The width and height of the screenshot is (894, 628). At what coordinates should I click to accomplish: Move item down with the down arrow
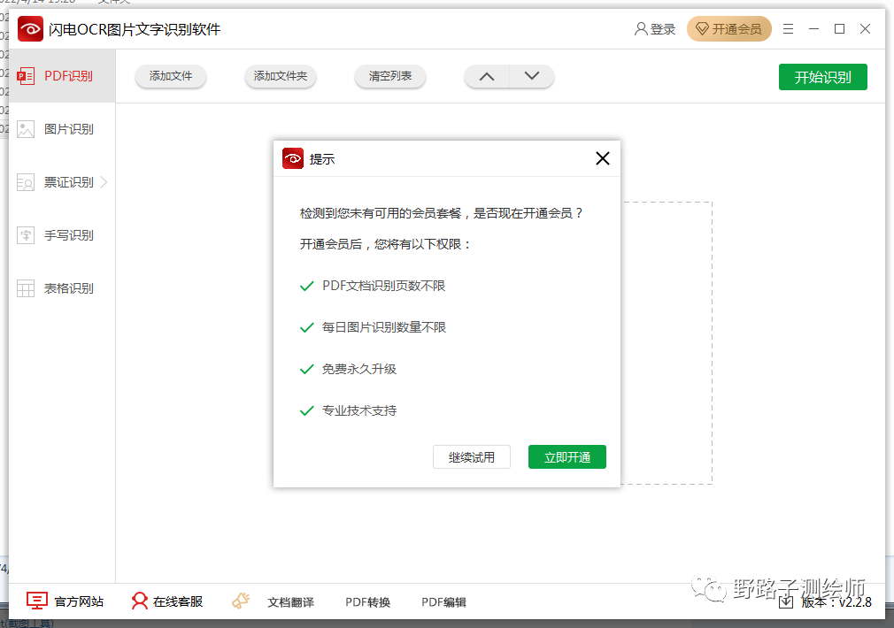[x=532, y=76]
